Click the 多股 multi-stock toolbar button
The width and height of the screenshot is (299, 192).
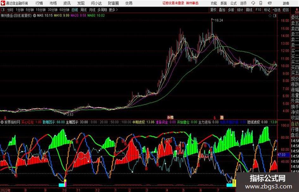231,10
